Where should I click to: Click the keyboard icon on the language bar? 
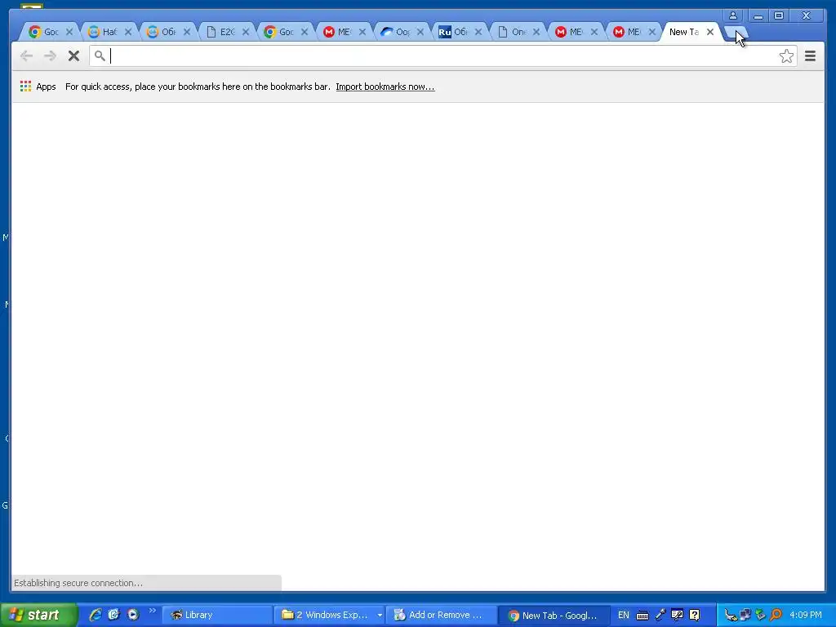coord(643,616)
